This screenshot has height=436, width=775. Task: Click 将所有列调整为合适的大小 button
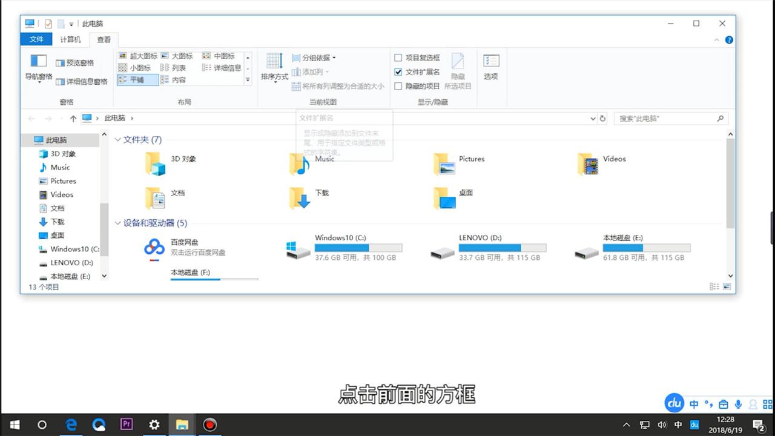tap(338, 87)
